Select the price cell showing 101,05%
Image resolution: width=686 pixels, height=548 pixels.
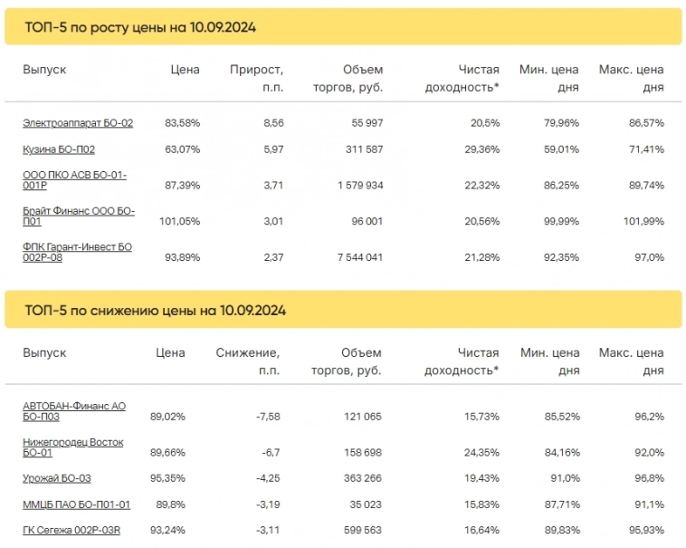(177, 222)
